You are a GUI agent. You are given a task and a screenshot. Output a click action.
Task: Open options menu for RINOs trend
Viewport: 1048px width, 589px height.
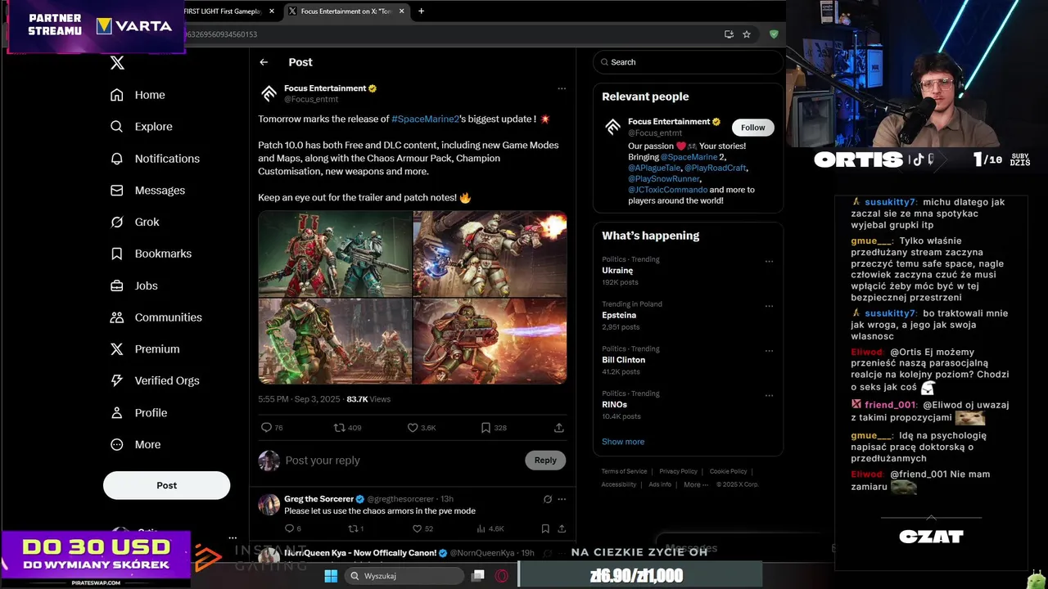click(x=769, y=396)
